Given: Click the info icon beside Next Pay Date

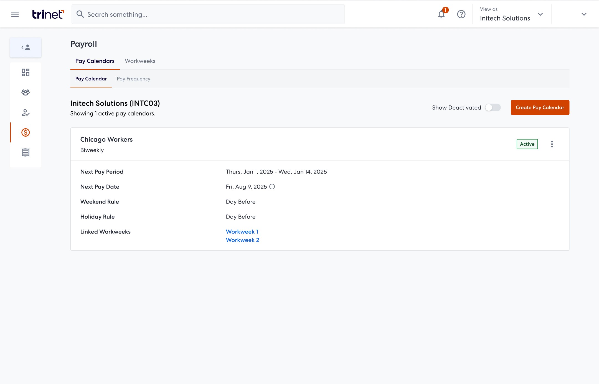Looking at the screenshot, I should pos(272,187).
